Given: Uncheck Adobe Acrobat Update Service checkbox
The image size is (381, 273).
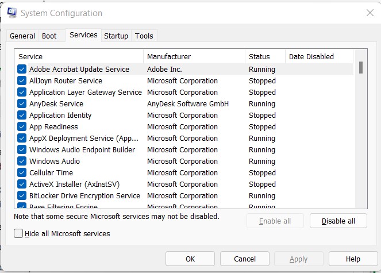Looking at the screenshot, I should click(x=22, y=70).
